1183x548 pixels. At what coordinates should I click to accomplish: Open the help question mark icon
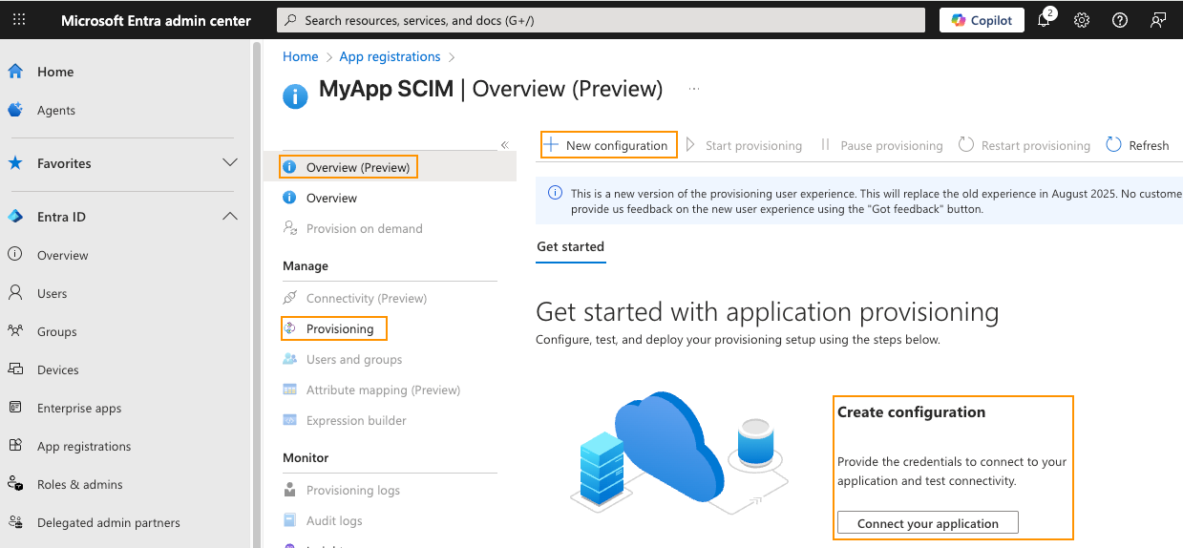[x=1120, y=20]
